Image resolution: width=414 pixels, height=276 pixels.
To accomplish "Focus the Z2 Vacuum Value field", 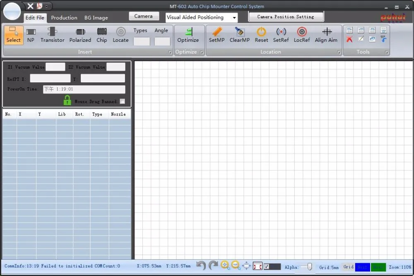I will [116, 67].
